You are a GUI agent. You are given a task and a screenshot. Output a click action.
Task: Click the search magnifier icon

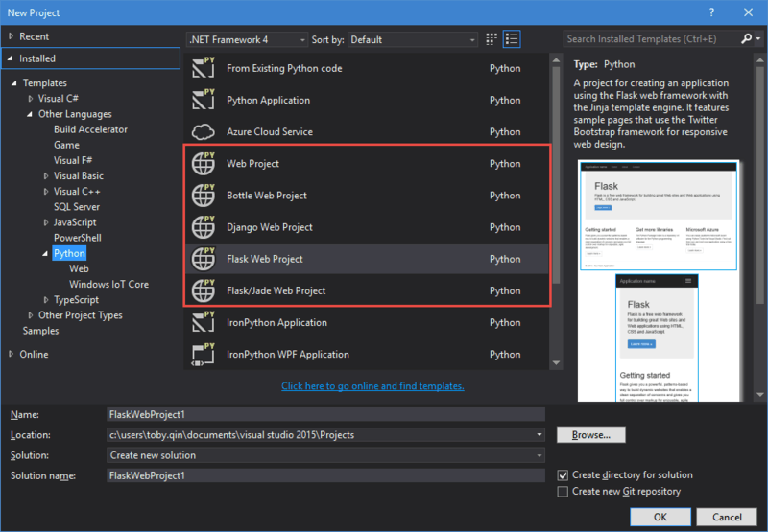click(x=747, y=39)
